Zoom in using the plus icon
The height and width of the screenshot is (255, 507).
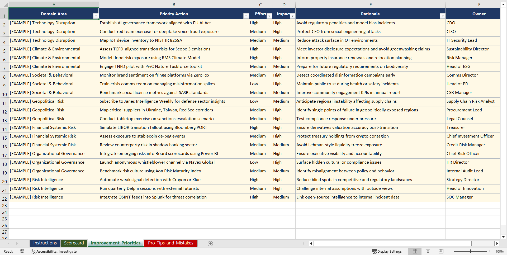pos(490,251)
